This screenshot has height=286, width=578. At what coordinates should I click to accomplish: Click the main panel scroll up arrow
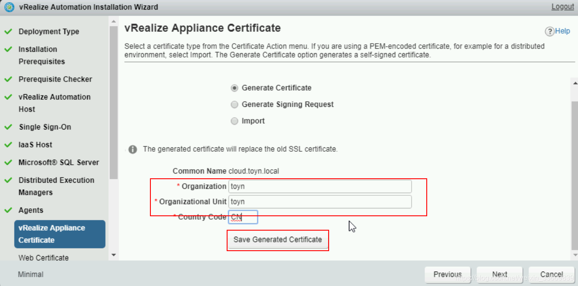pos(575,83)
